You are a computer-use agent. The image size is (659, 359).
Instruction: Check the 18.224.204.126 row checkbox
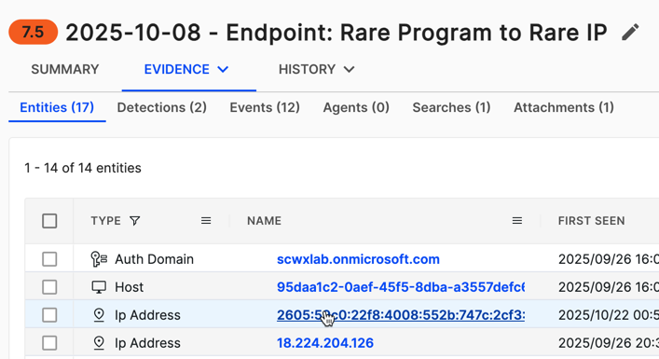pos(49,343)
